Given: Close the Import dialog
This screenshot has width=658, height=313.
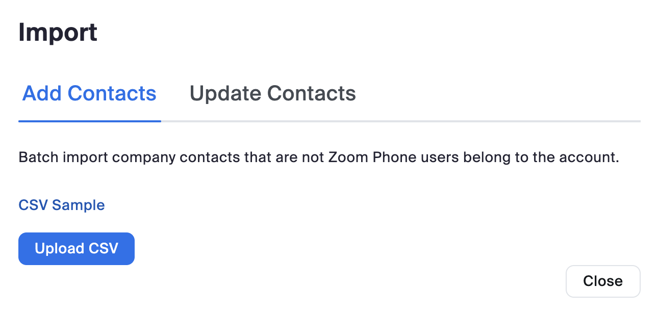Looking at the screenshot, I should 603,281.
